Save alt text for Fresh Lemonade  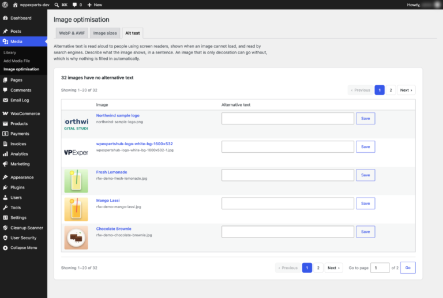point(365,175)
